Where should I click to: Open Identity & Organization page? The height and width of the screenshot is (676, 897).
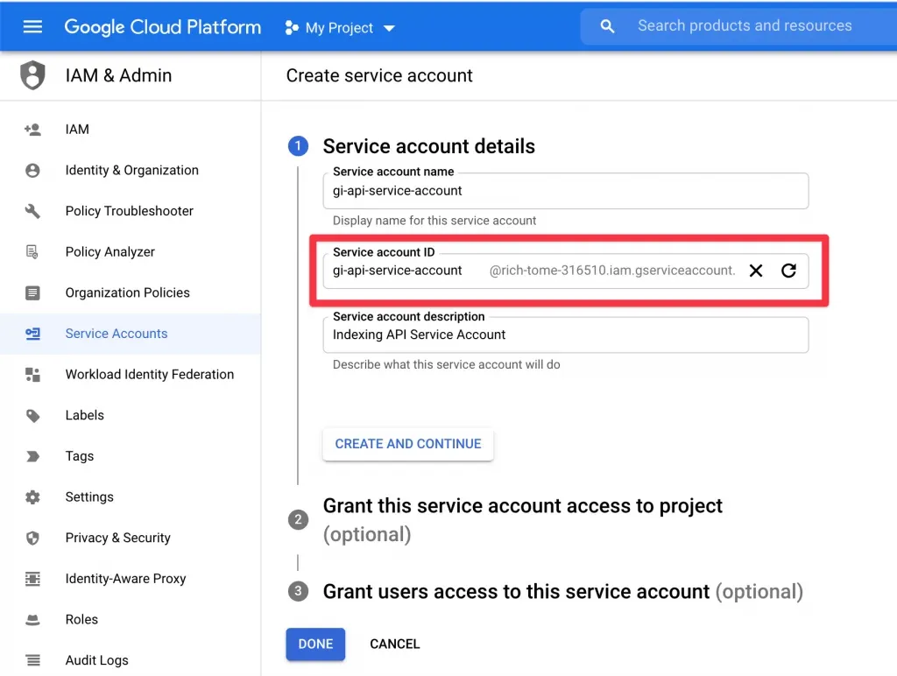point(131,171)
